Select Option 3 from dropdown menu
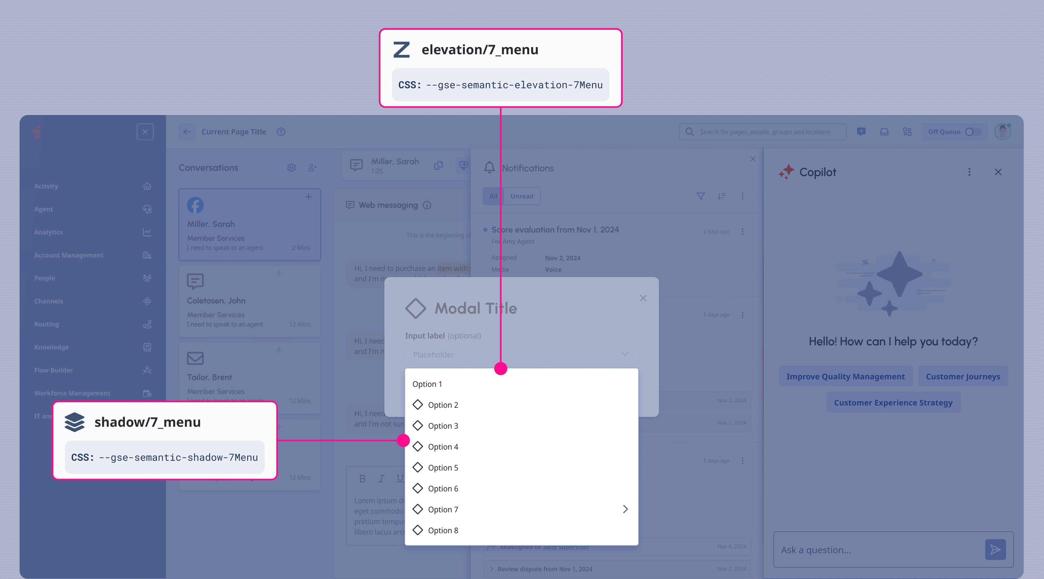1044x579 pixels. (443, 426)
